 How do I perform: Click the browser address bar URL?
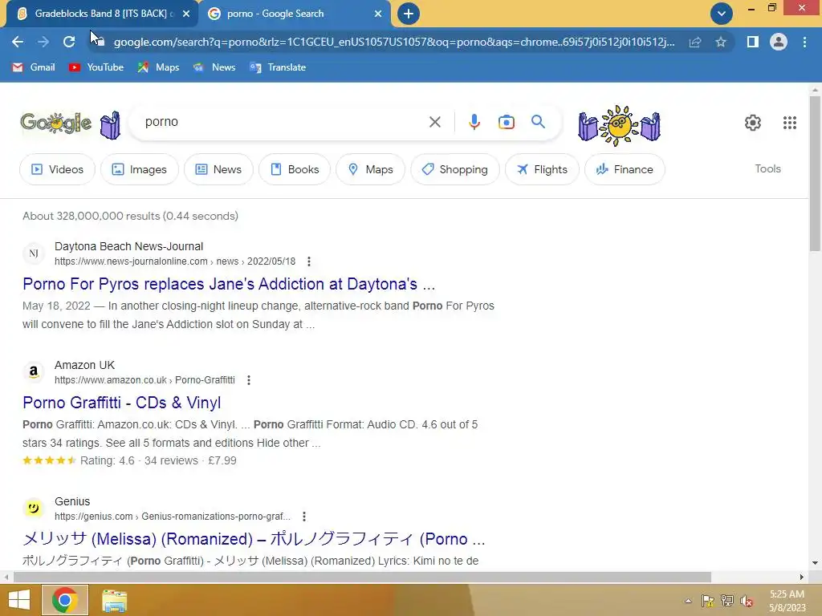coord(394,42)
